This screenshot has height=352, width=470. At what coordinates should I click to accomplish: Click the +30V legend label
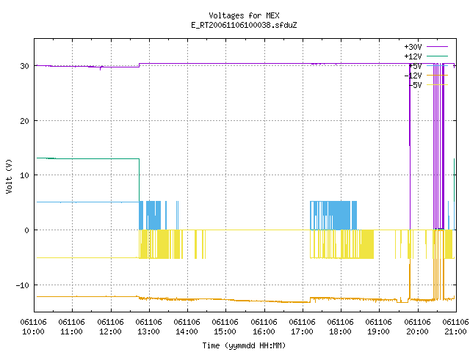pyautogui.click(x=413, y=47)
